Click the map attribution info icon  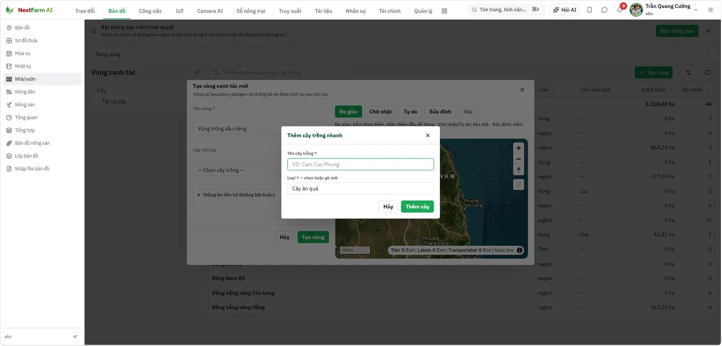click(519, 250)
